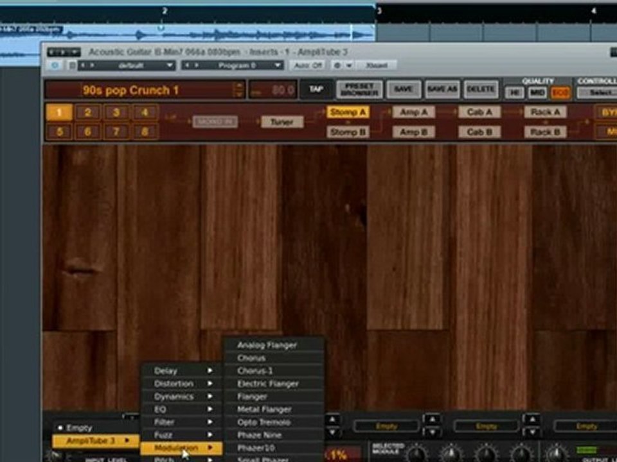This screenshot has width=617, height=462.
Task: Open the PRESET BROWSER
Action: click(359, 90)
